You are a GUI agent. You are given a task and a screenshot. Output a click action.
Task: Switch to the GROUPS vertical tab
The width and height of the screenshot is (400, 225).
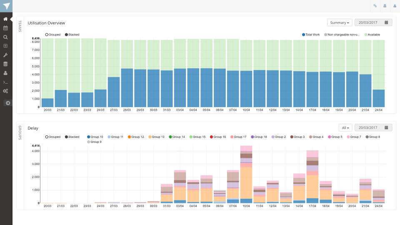click(20, 131)
